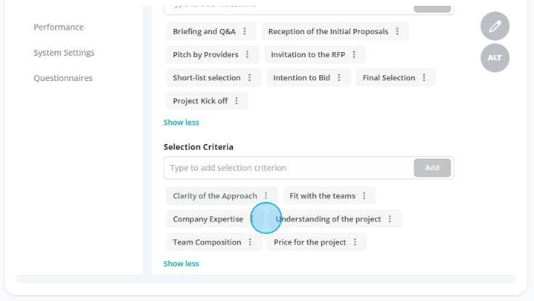The width and height of the screenshot is (534, 301).
Task: Open options for Project Kick off
Action: [237, 101]
